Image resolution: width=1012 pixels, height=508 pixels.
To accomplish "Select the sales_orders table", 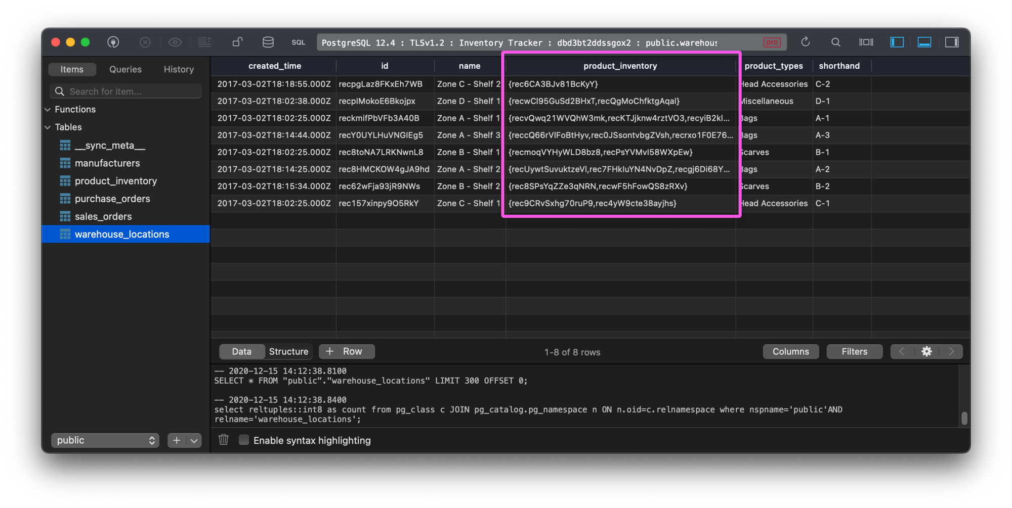I will point(125,216).
